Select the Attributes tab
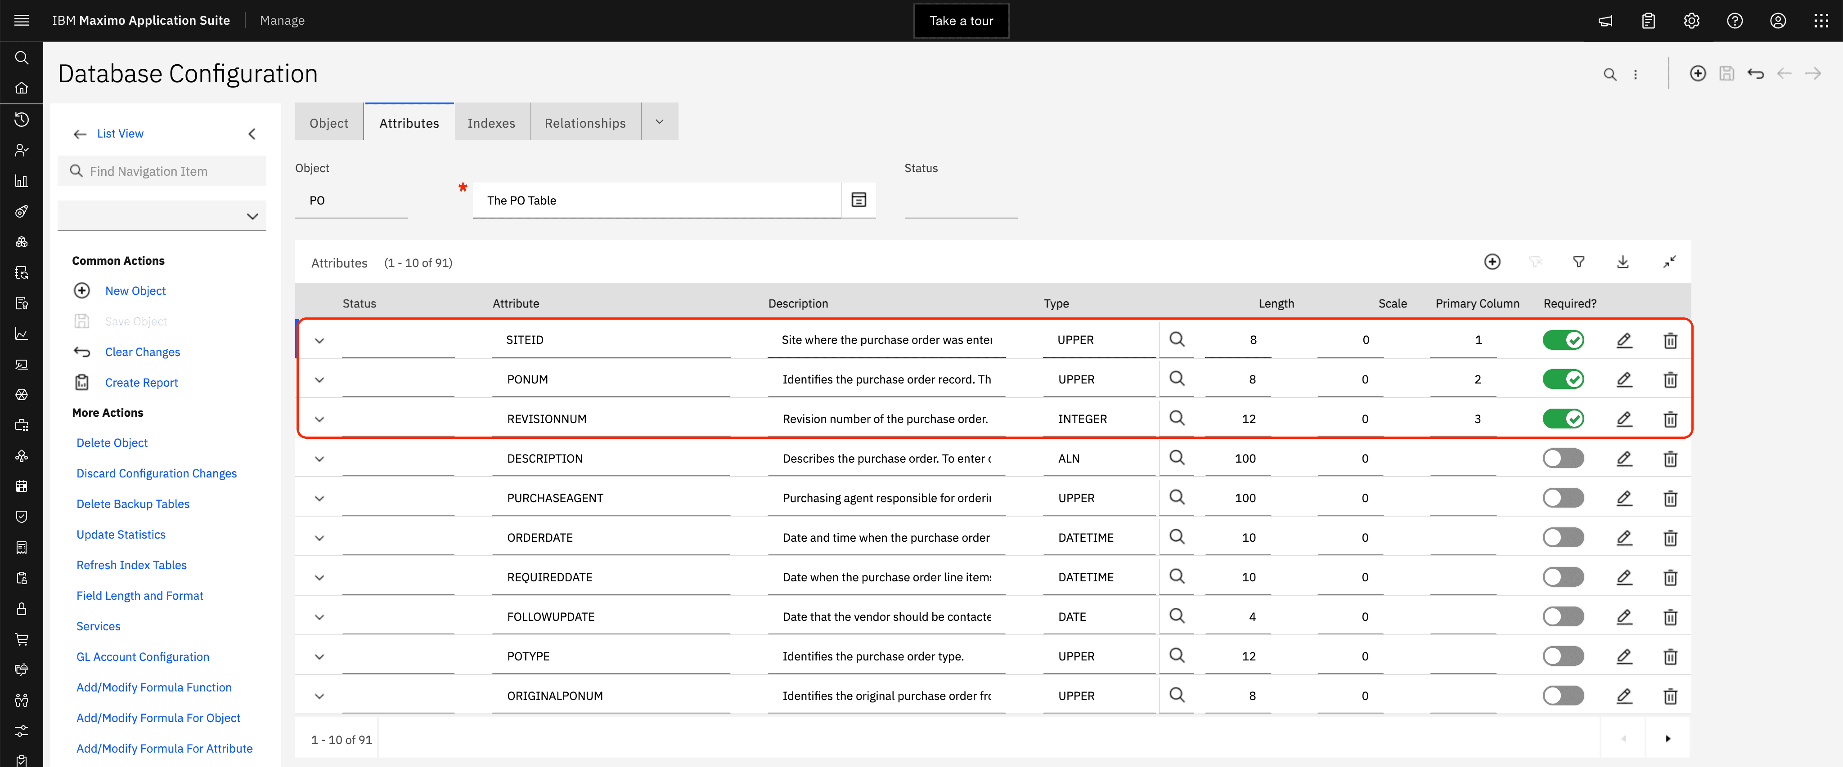 409,123
